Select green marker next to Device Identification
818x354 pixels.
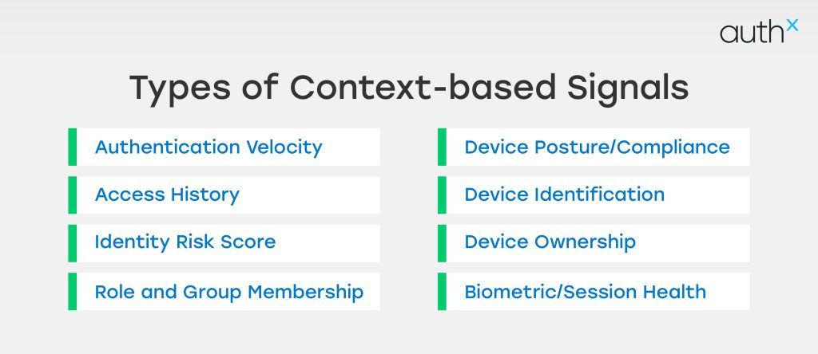(x=442, y=195)
